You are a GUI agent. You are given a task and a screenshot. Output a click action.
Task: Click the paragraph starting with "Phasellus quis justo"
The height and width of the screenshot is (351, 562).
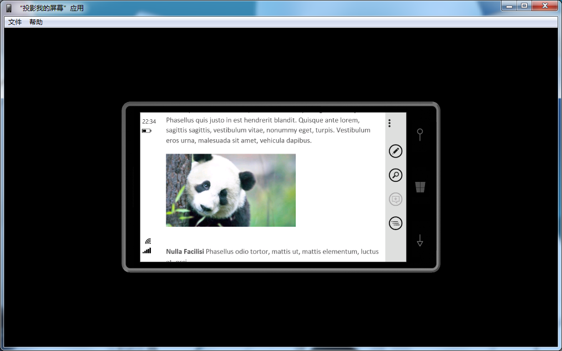click(x=267, y=130)
